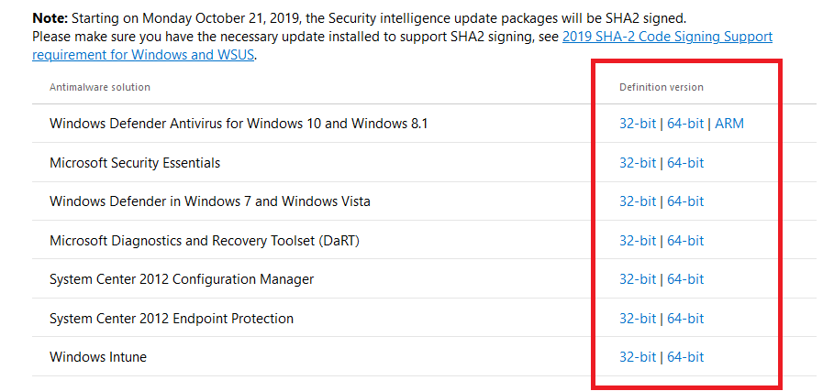This screenshot has height=391, width=823.
Task: Open the 2019 SHA-2 Code Signing Support link
Action: tap(667, 37)
